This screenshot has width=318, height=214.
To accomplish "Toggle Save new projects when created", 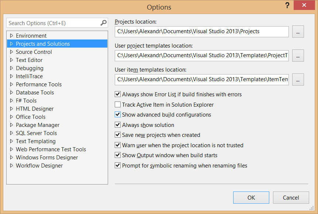I will pos(118,135).
